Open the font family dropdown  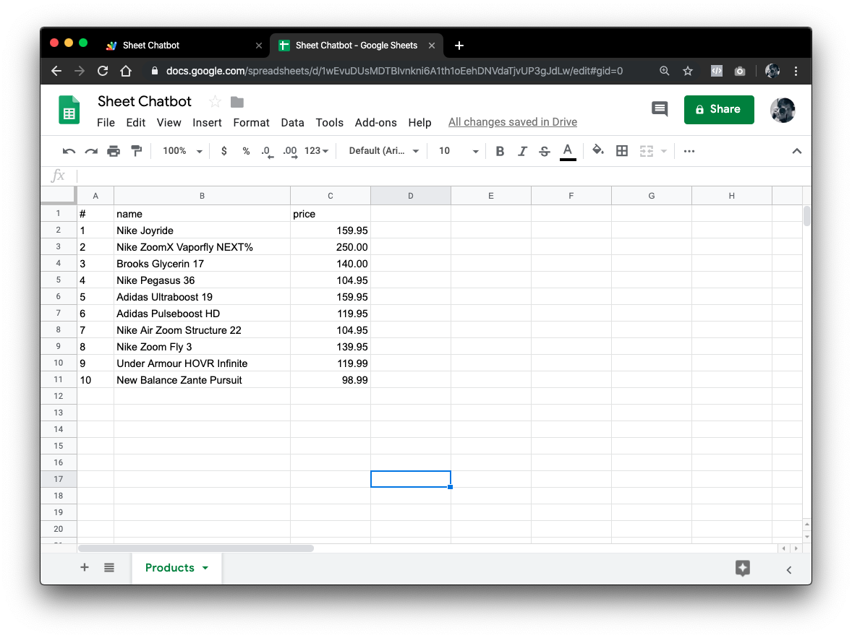coord(383,151)
